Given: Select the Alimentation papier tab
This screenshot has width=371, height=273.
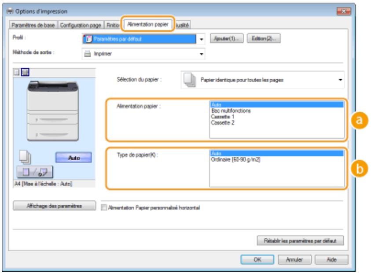Looking at the screenshot, I should pos(148,24).
